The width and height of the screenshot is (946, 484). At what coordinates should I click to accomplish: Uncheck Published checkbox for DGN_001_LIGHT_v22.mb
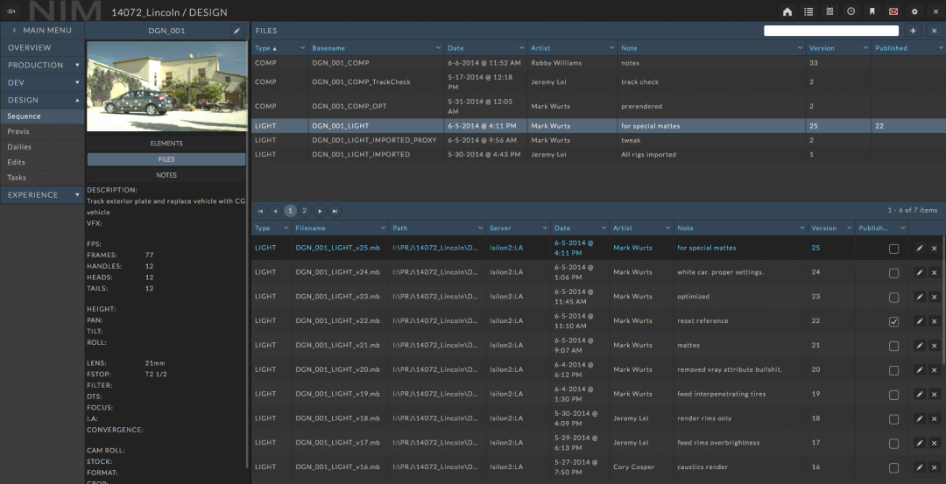click(x=893, y=321)
